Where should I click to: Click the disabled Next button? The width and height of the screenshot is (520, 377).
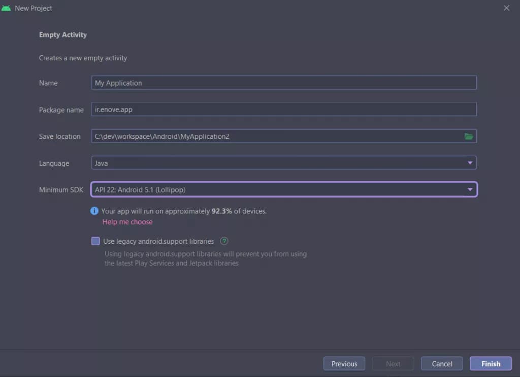pyautogui.click(x=393, y=363)
